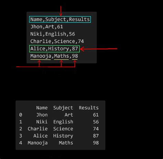
Task: Click the 'Science' cell in the table
Action: [x=63, y=129]
